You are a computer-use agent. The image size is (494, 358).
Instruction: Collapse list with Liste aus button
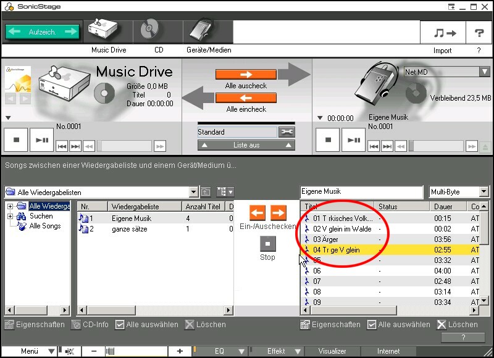pos(246,145)
